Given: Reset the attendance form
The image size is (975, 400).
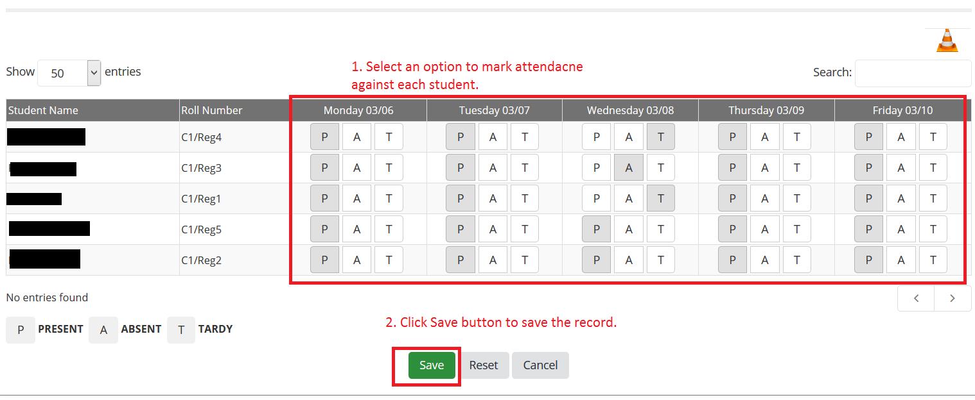Looking at the screenshot, I should (483, 365).
